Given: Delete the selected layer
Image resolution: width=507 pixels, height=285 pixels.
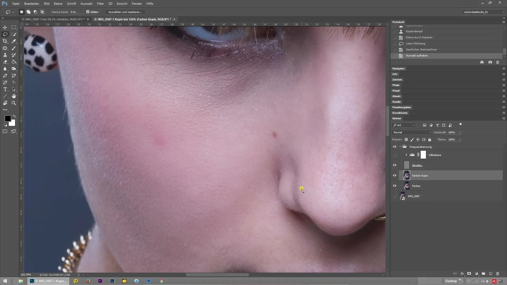Looking at the screenshot, I should click(x=498, y=274).
